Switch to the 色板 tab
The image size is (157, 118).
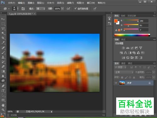point(123,16)
